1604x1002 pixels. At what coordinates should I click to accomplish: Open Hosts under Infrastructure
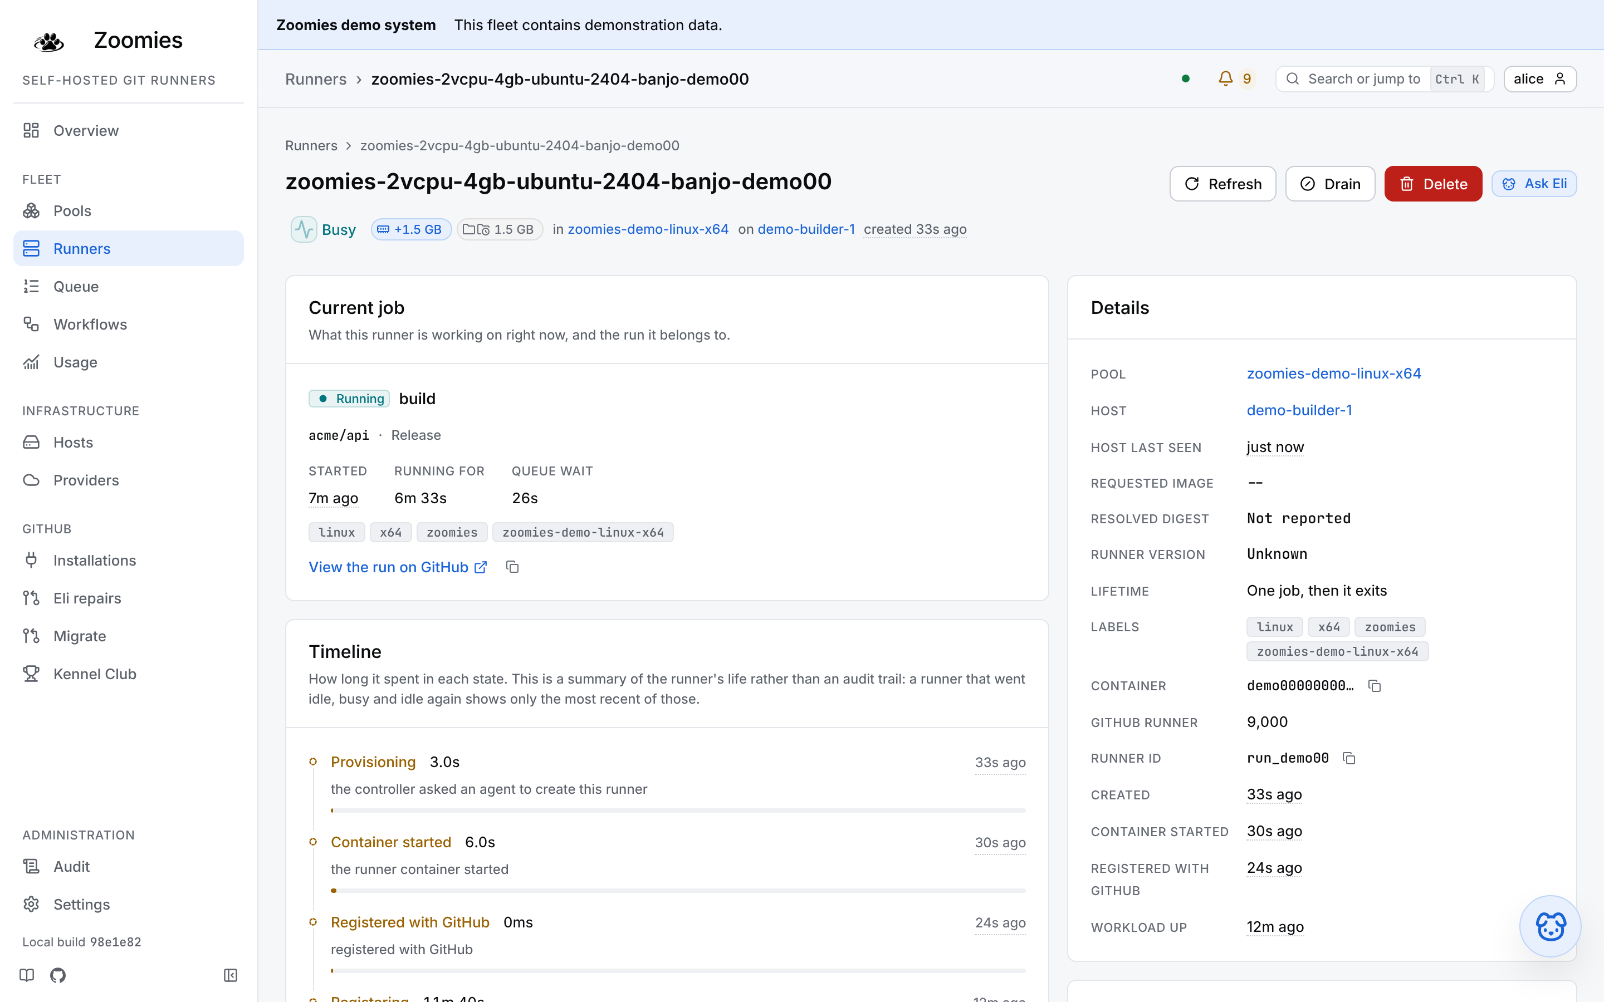[x=129, y=442]
